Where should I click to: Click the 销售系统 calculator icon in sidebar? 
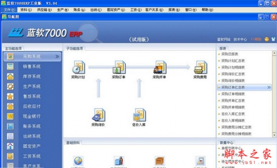pos(10,66)
